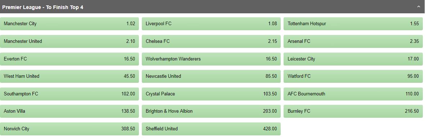Pick Wolverhampton Wanderers at 16.50
425x139 pixels.
(x=211, y=59)
